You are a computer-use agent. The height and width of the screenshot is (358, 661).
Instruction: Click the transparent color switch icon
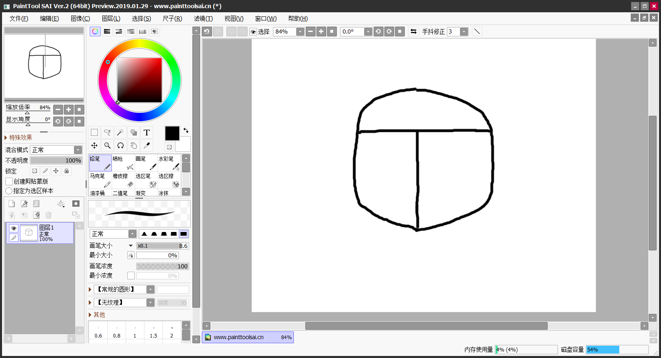(169, 147)
